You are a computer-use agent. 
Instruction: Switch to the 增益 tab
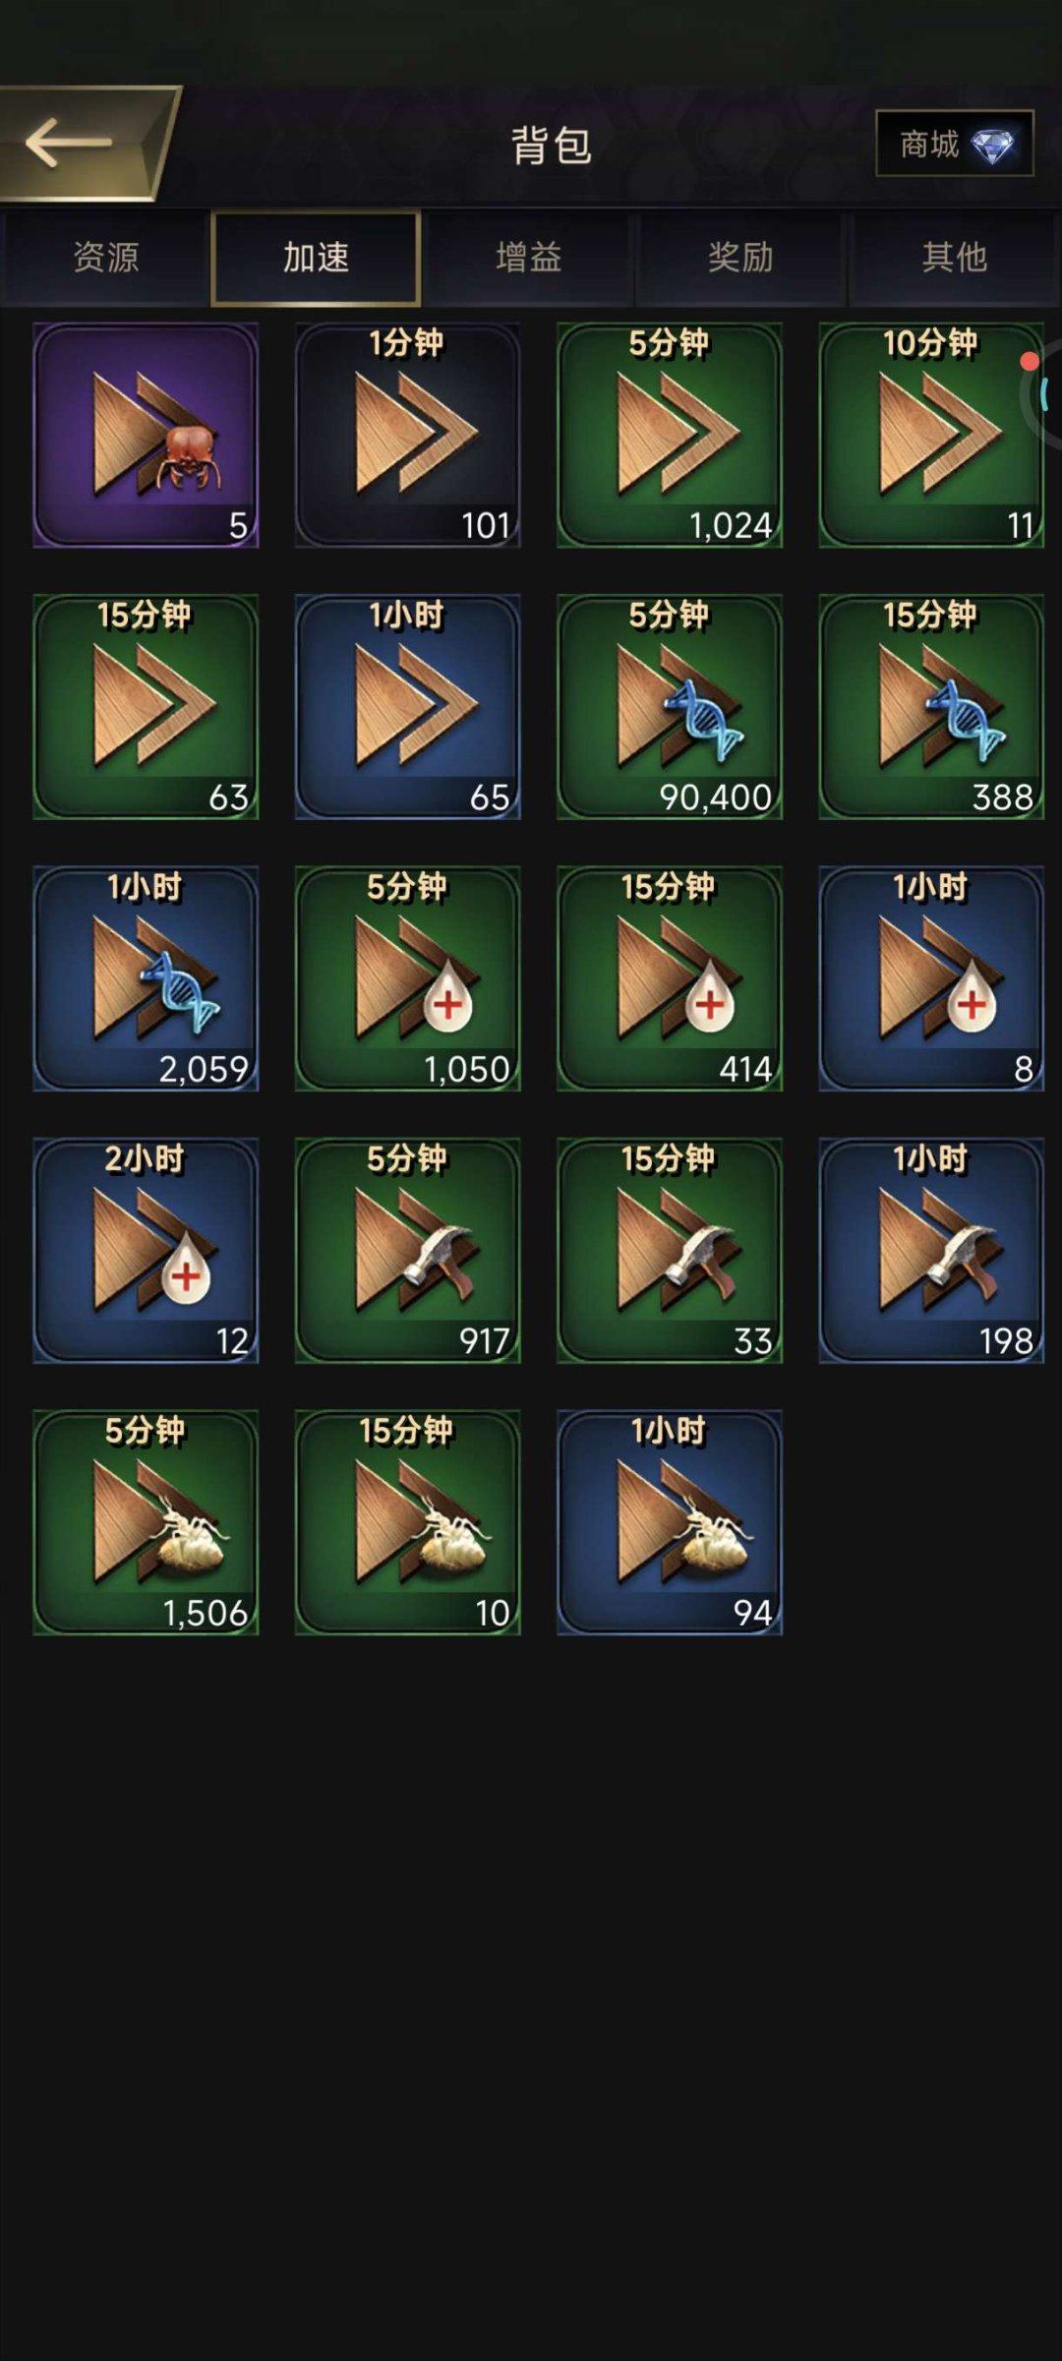[529, 258]
